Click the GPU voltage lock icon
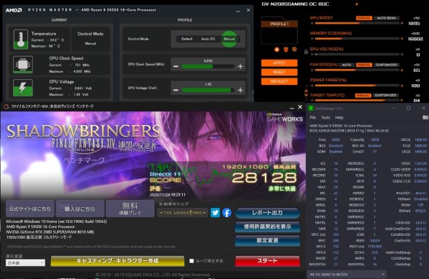The height and width of the screenshot is (279, 429). 306,51
